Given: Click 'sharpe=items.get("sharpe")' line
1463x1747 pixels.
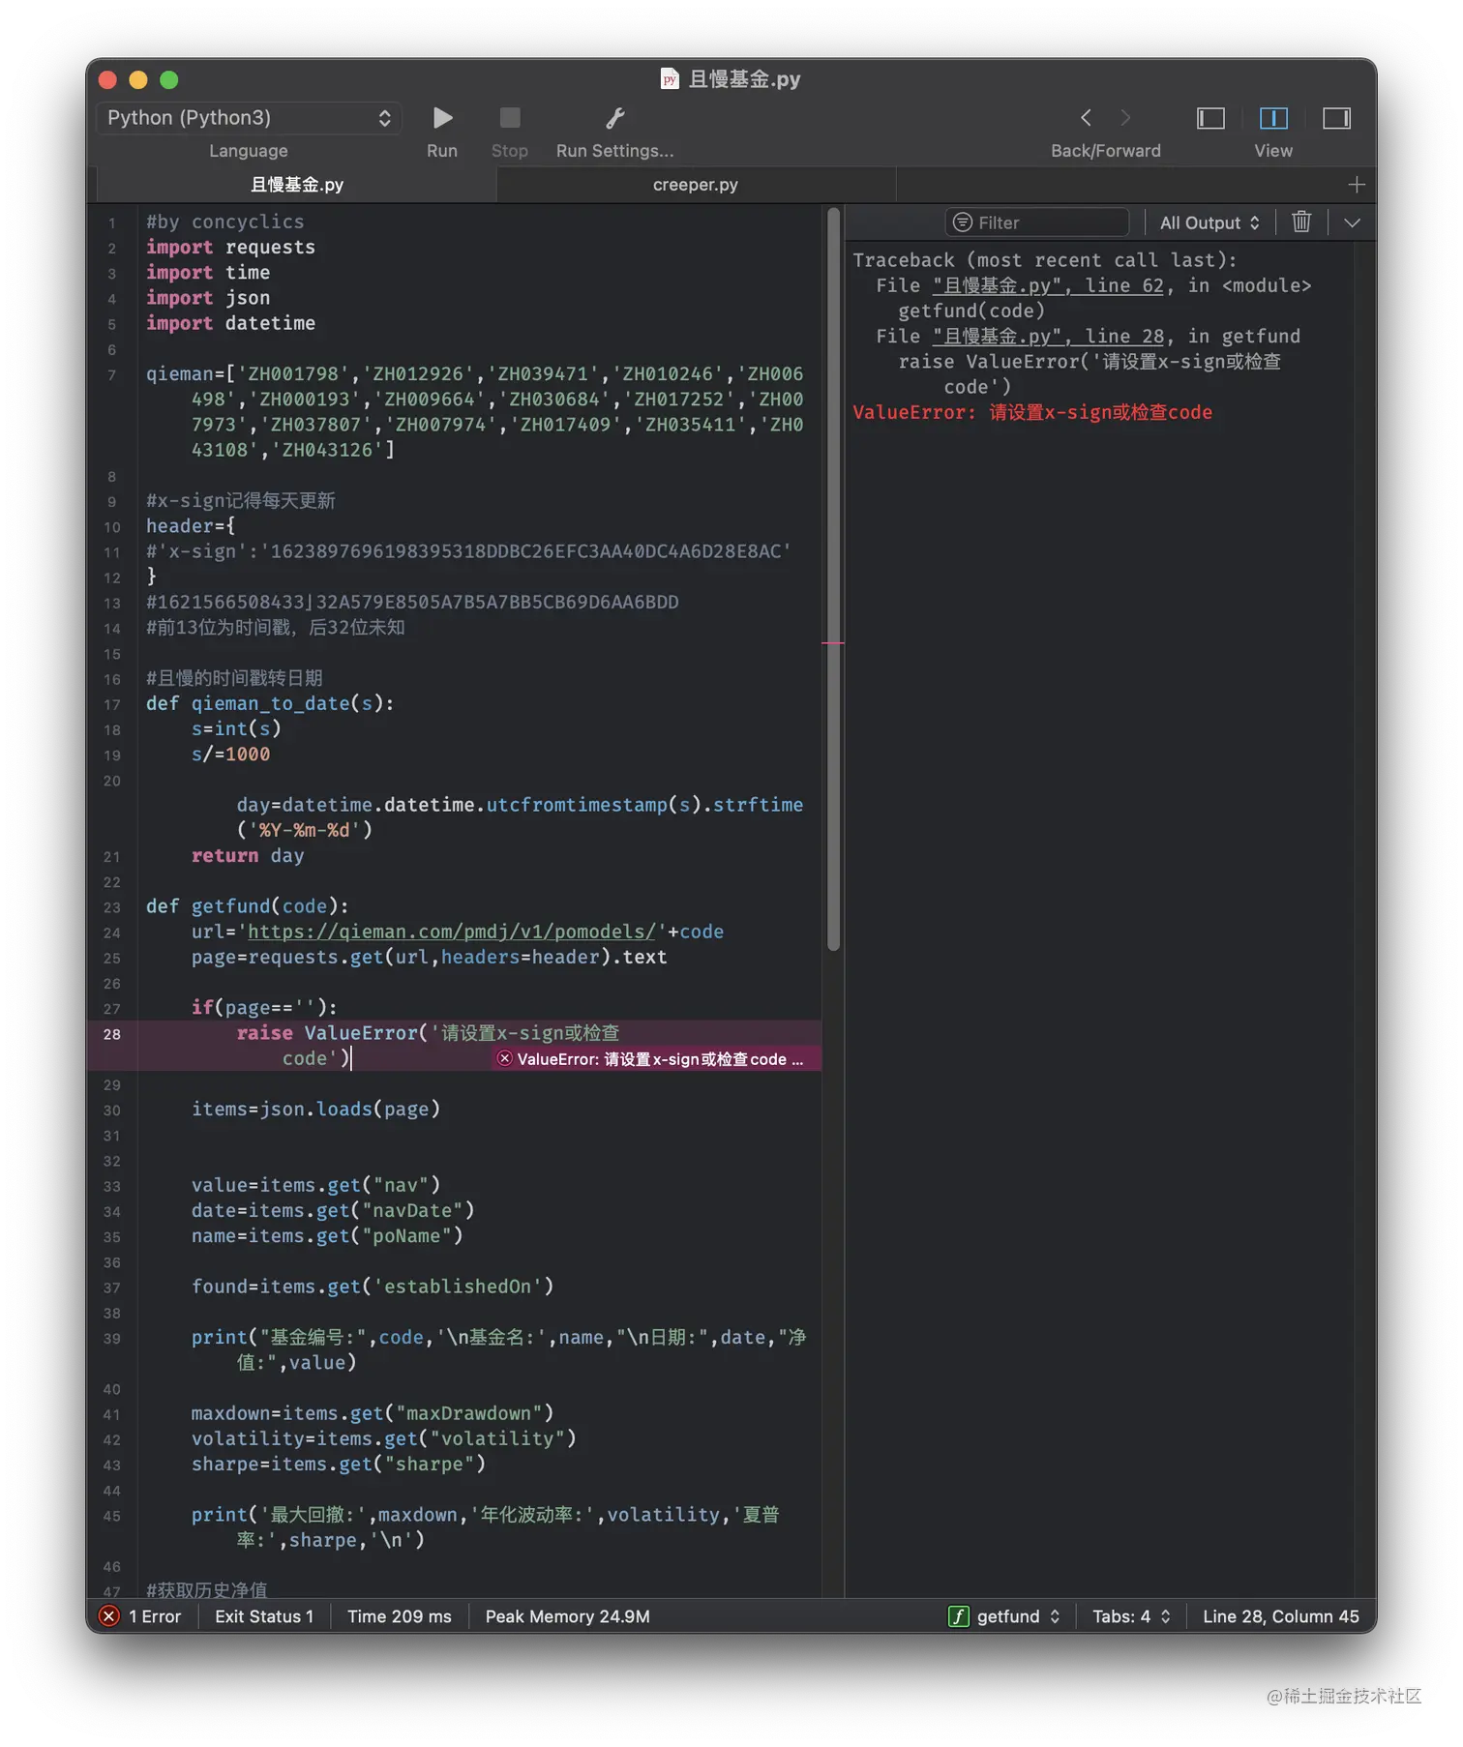Looking at the screenshot, I should [x=338, y=1464].
